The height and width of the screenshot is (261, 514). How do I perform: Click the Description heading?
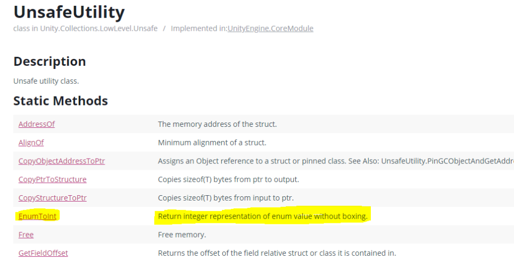tap(49, 62)
